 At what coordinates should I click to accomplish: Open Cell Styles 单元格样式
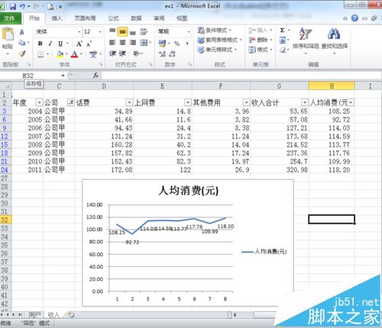217,50
